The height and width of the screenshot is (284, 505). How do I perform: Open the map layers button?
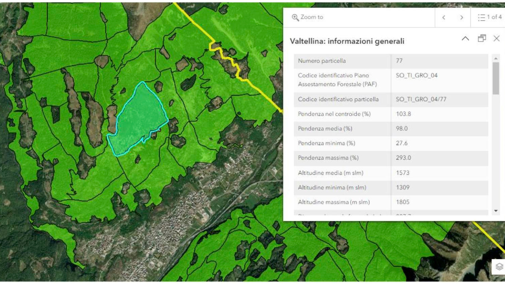tap(499, 267)
